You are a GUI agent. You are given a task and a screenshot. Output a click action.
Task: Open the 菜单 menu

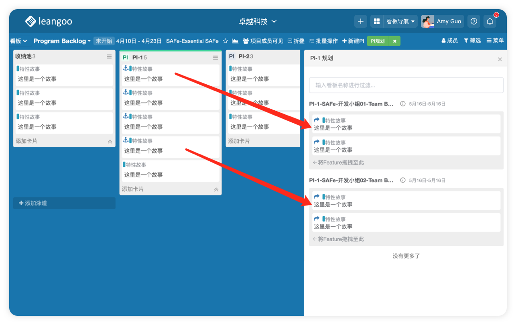click(495, 41)
